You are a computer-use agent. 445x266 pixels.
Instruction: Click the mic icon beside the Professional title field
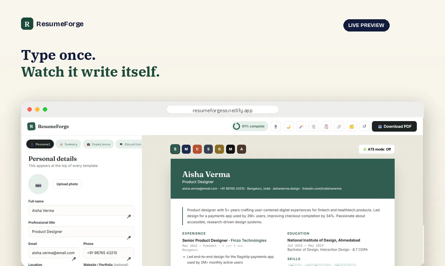[x=129, y=238]
